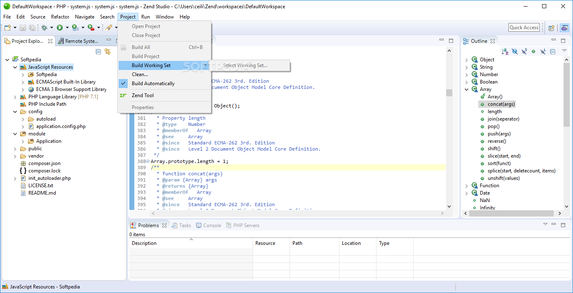The height and width of the screenshot is (293, 573).
Task: Toggle Build Automatically checkmark
Action: [123, 84]
